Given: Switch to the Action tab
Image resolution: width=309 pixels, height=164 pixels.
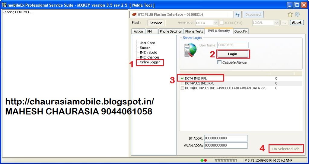Looking at the screenshot, I should point(138,31).
